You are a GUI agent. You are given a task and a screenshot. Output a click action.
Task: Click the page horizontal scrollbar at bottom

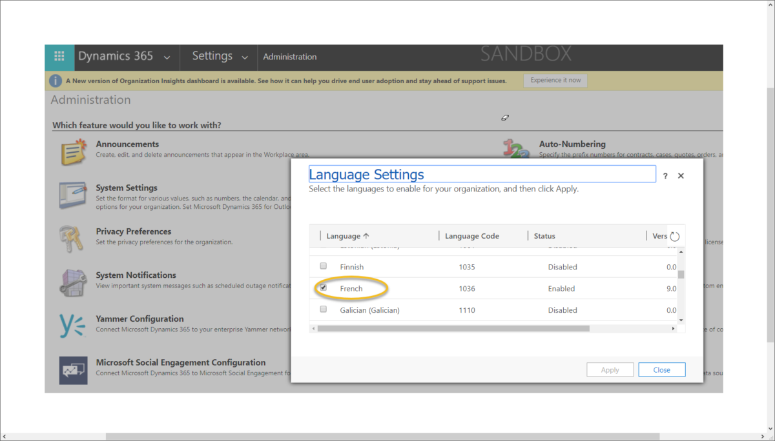click(x=382, y=436)
